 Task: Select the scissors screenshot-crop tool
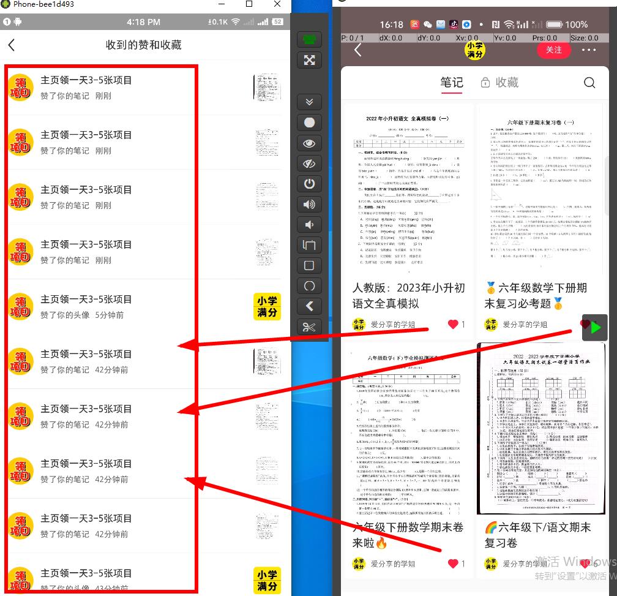tap(309, 326)
